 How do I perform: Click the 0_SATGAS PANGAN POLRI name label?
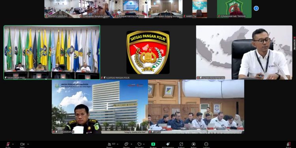[115, 78]
